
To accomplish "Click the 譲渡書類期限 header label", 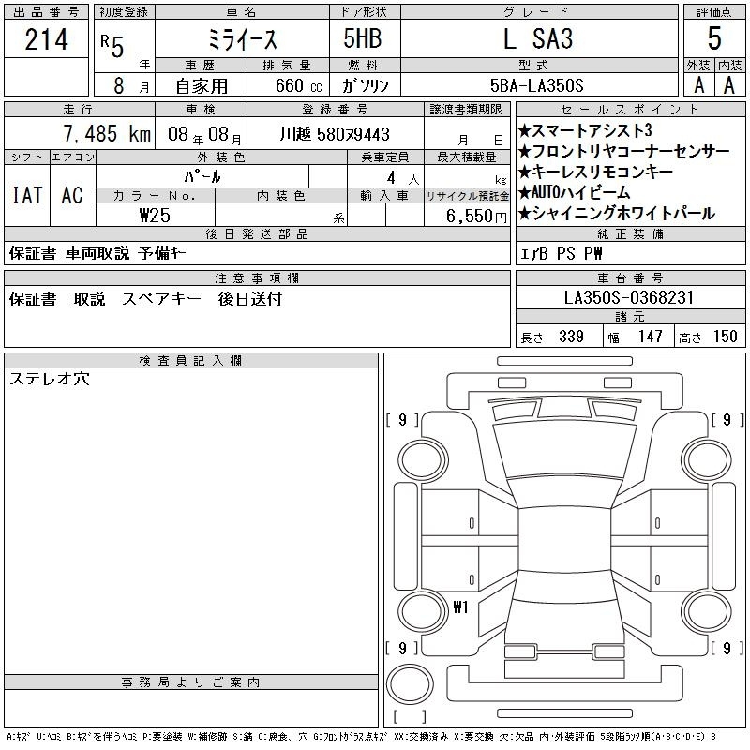I will click(x=466, y=110).
